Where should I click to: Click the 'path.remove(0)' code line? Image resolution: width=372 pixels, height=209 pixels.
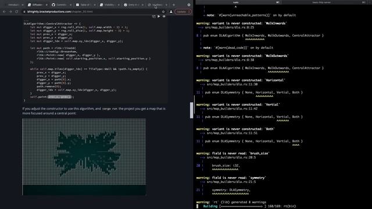tap(49, 87)
